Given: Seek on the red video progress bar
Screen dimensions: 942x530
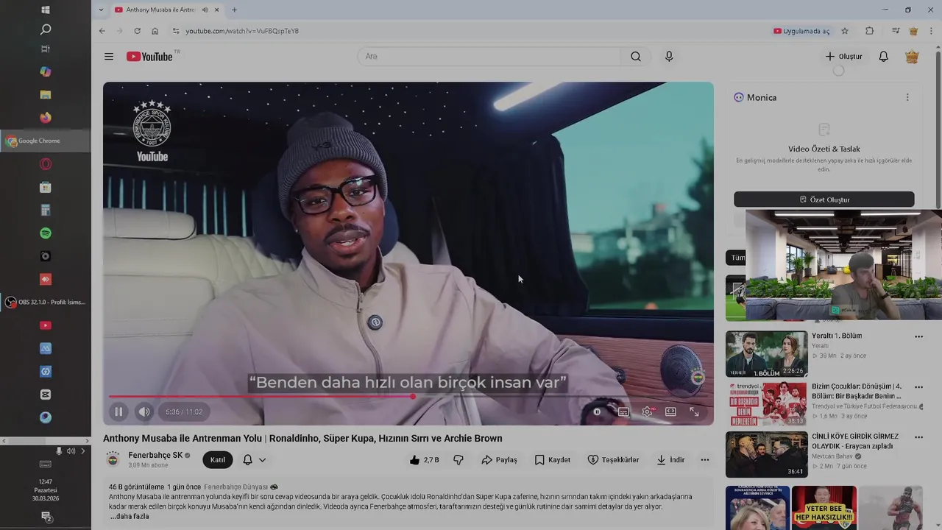Looking at the screenshot, I should click(x=408, y=397).
